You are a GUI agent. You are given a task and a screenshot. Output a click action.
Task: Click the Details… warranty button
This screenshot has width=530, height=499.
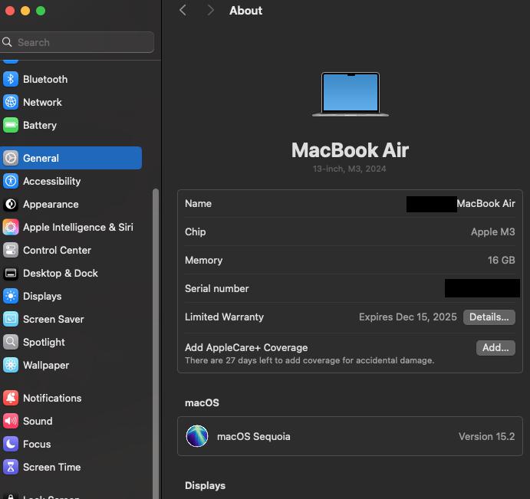pyautogui.click(x=489, y=317)
